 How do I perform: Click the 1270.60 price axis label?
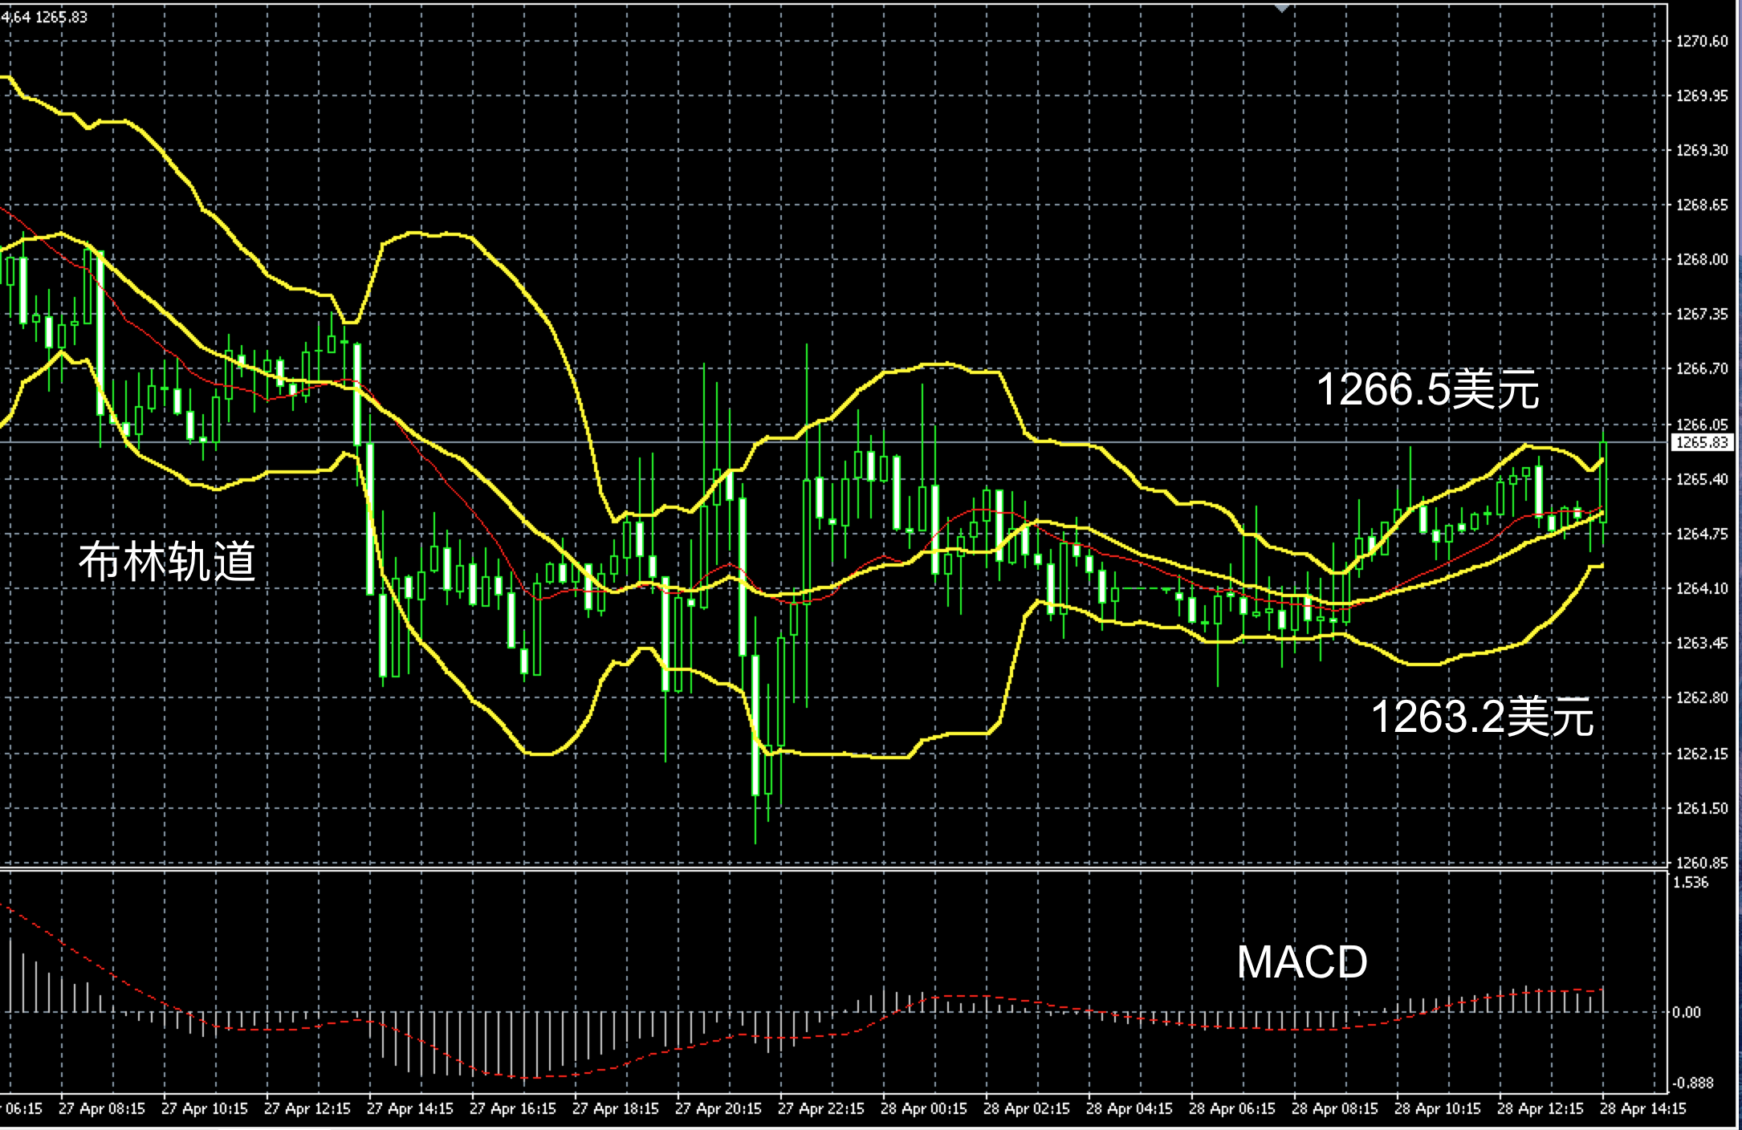click(x=1702, y=42)
